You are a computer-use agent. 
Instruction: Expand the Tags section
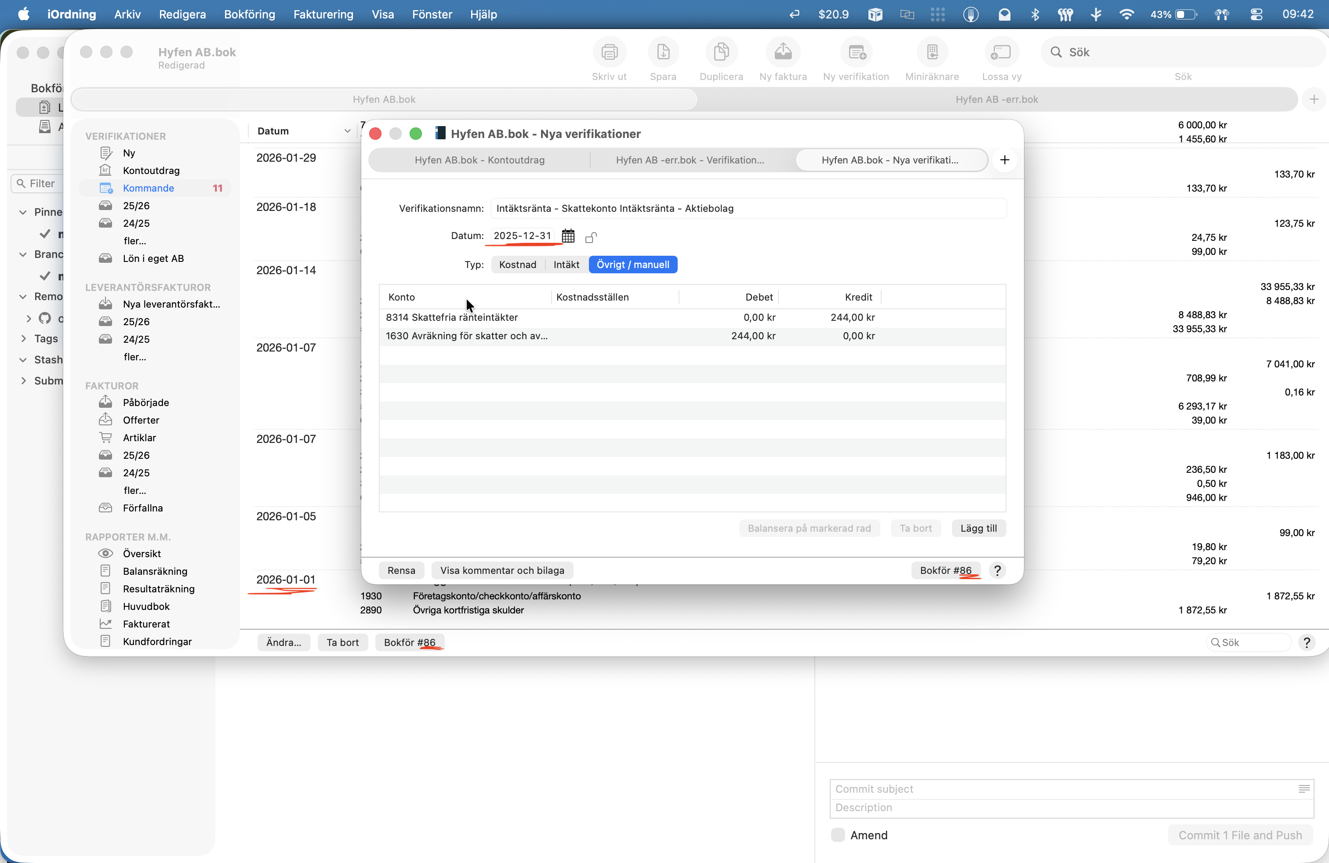(23, 338)
